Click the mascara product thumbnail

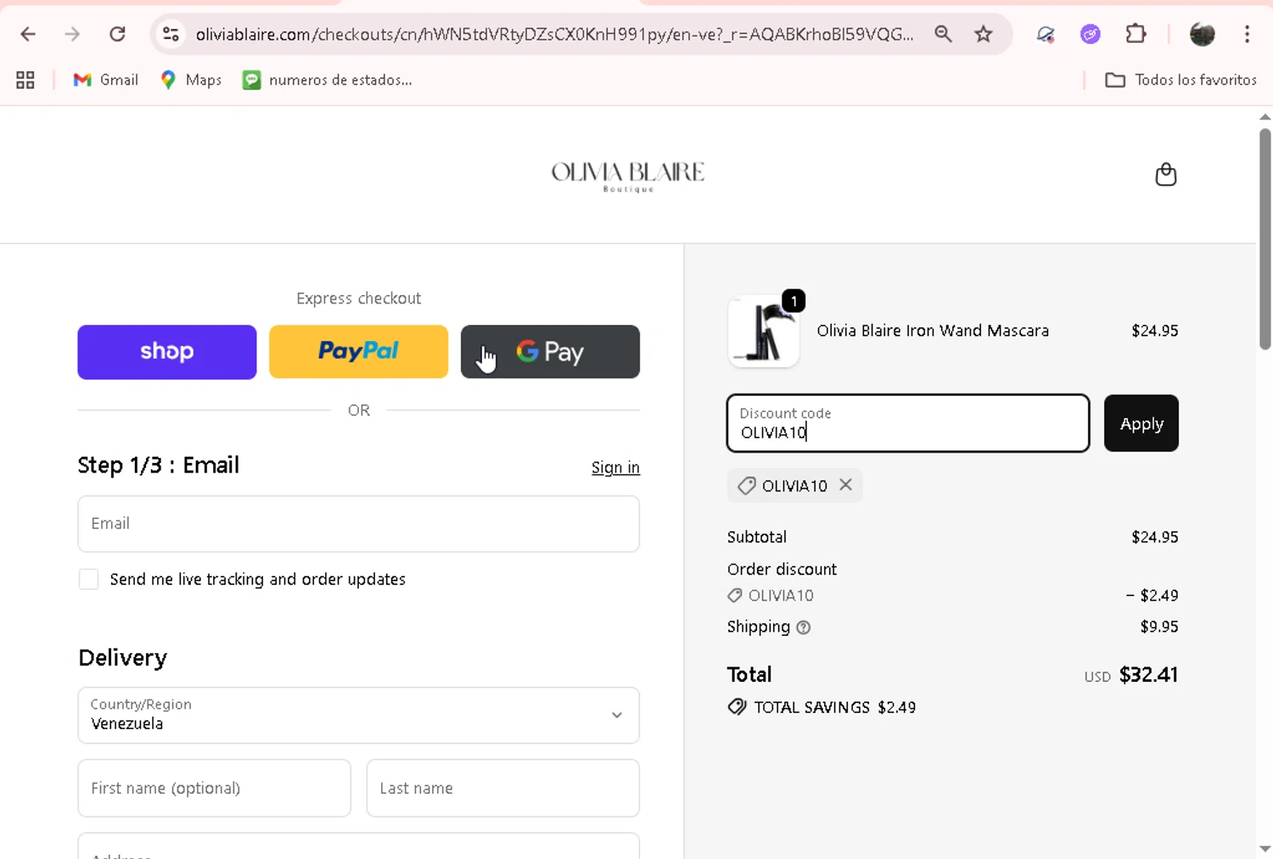[764, 332]
